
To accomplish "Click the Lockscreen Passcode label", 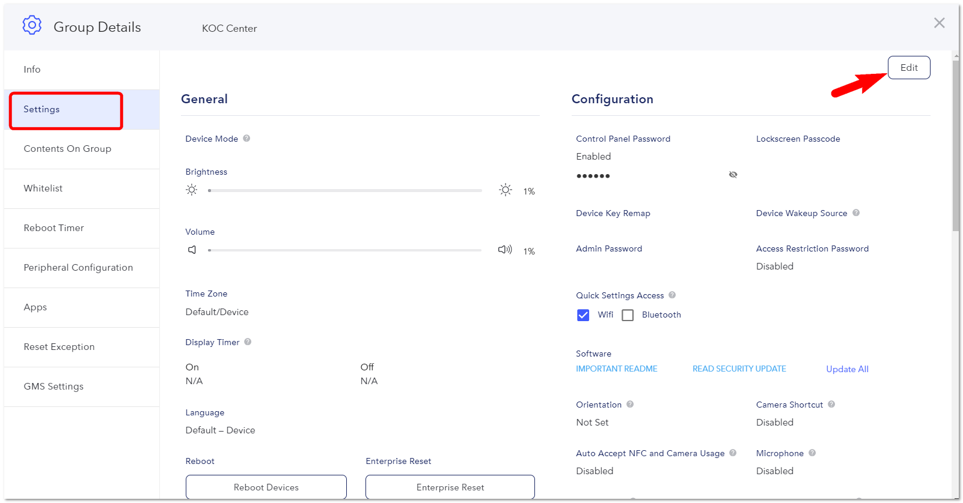I will [x=798, y=139].
